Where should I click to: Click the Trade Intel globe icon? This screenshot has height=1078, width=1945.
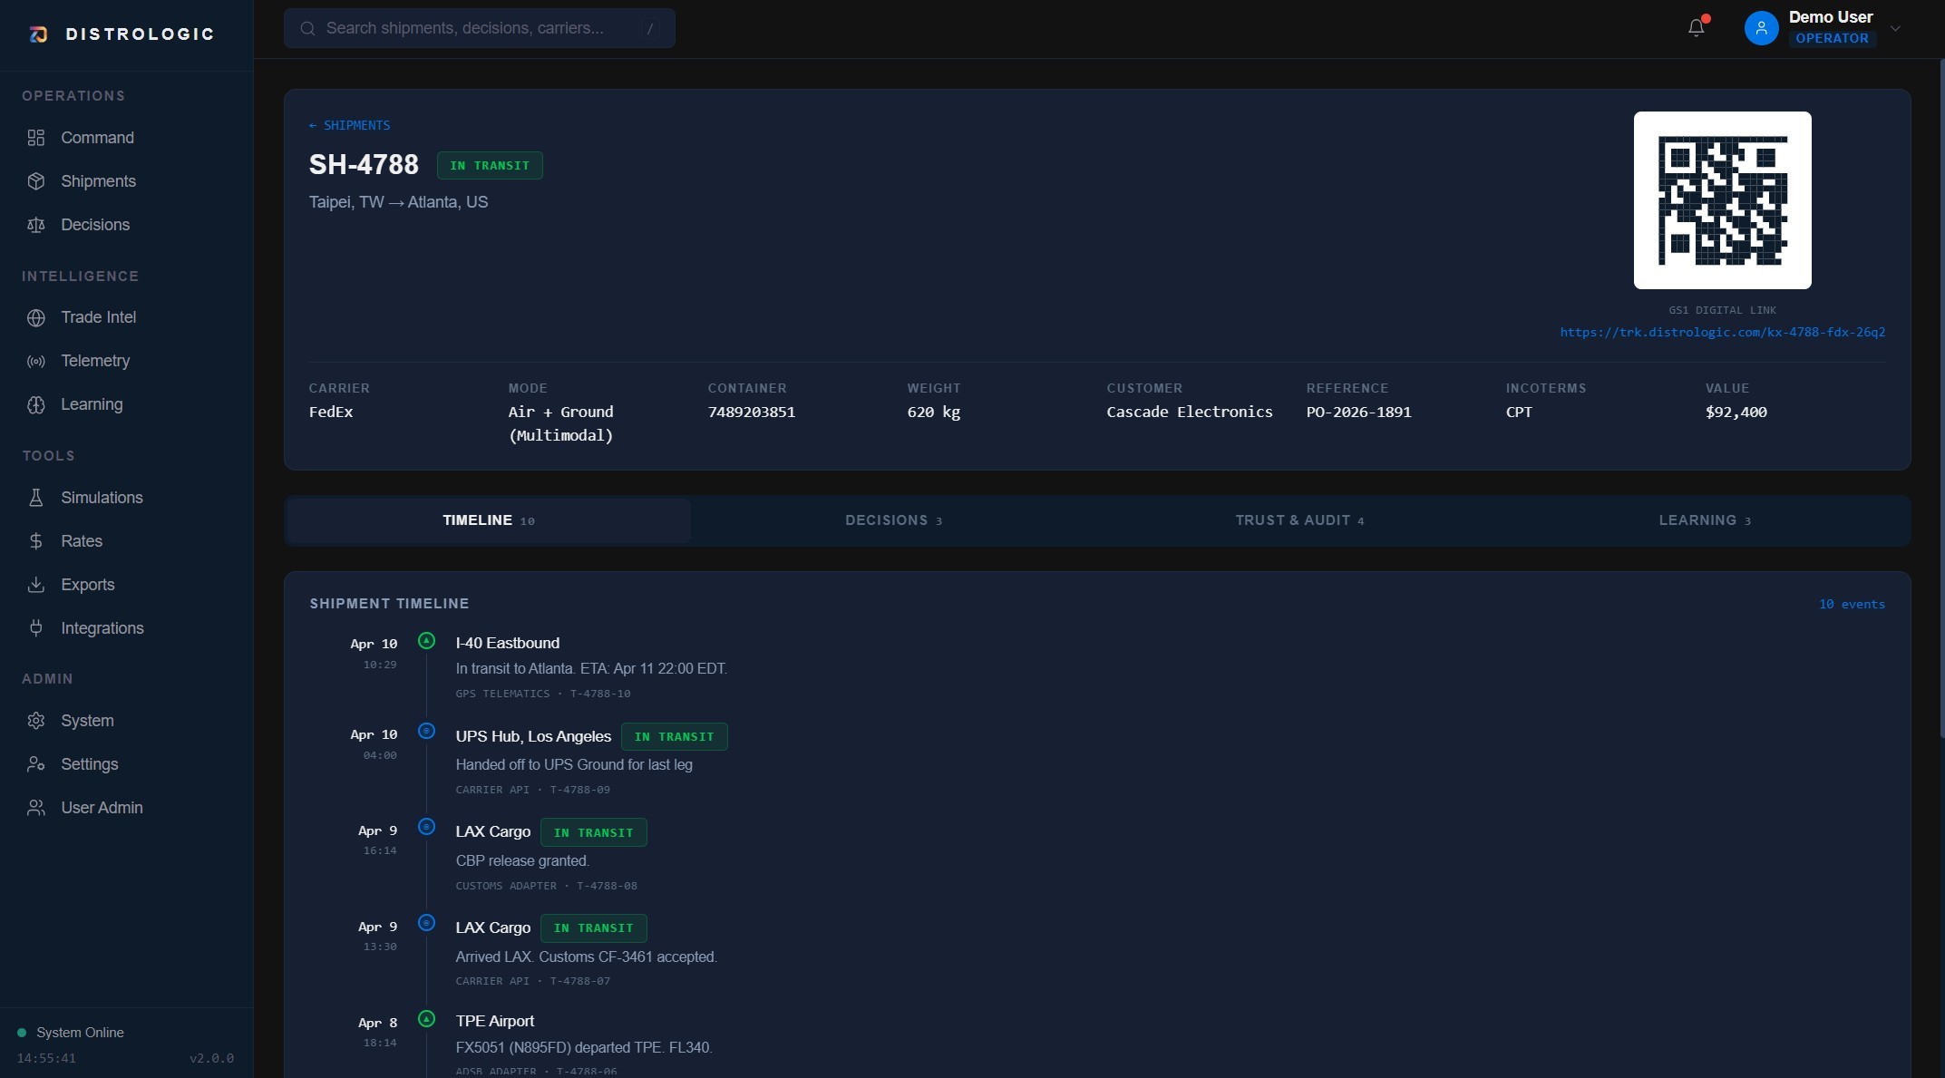(36, 317)
